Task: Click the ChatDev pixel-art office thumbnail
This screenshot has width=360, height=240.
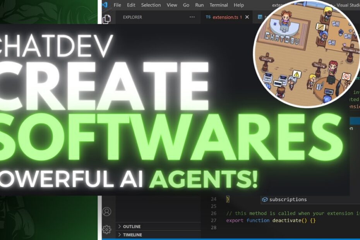Action: pyautogui.click(x=307, y=53)
